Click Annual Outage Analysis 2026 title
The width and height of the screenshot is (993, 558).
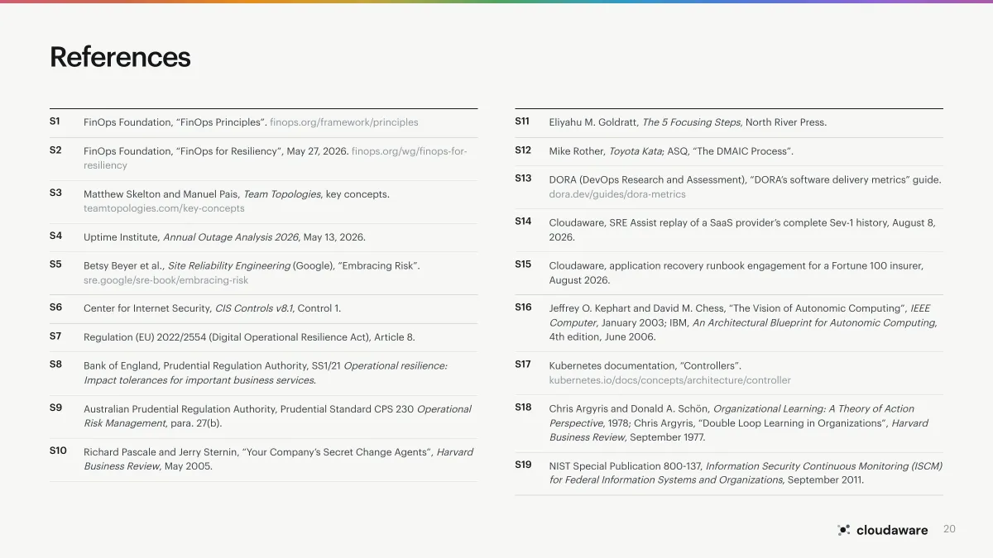point(231,237)
